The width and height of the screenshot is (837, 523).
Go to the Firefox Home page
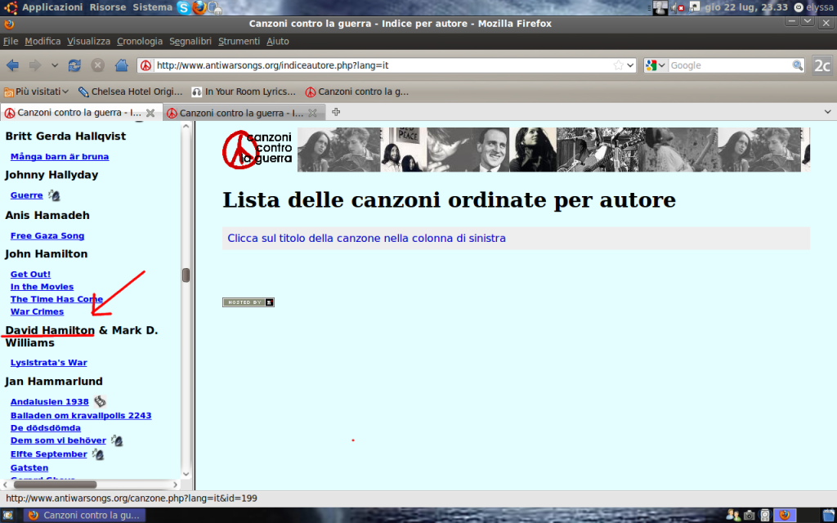coord(121,65)
